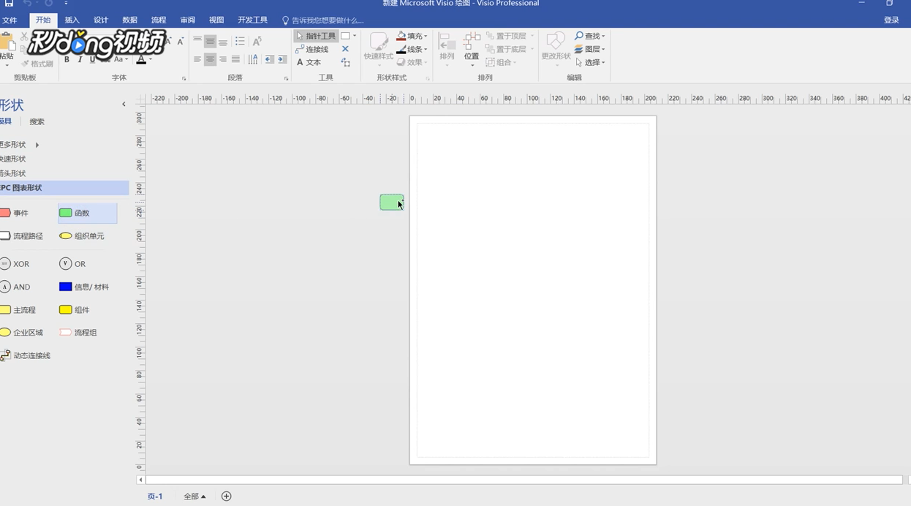Open the Line (线条) dropdown

coord(412,49)
